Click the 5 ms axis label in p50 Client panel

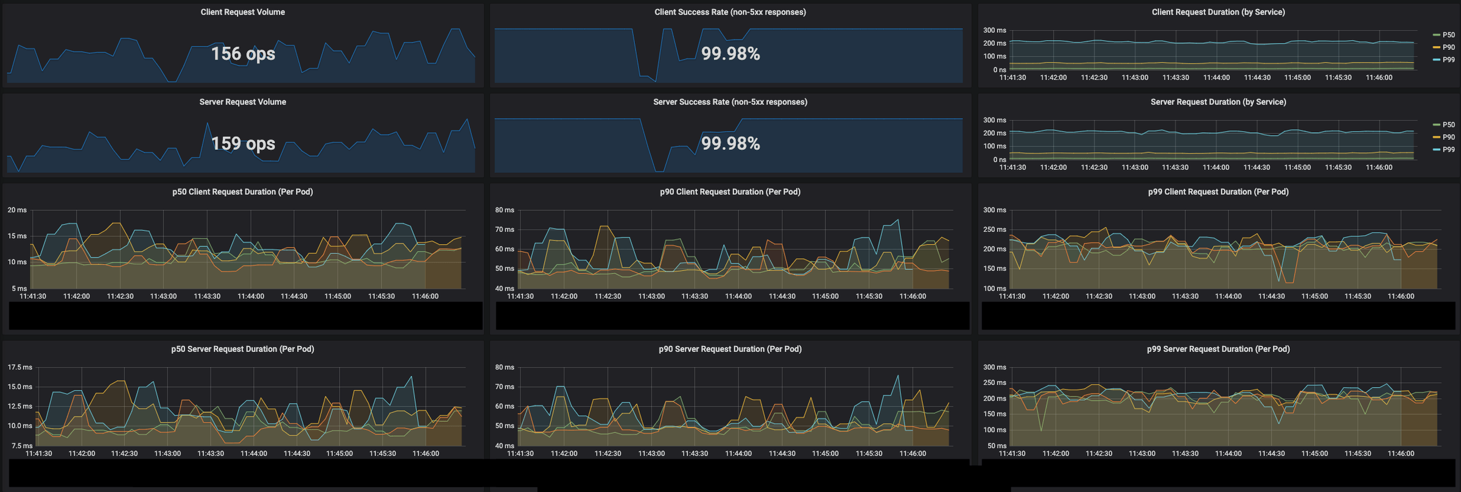[19, 289]
